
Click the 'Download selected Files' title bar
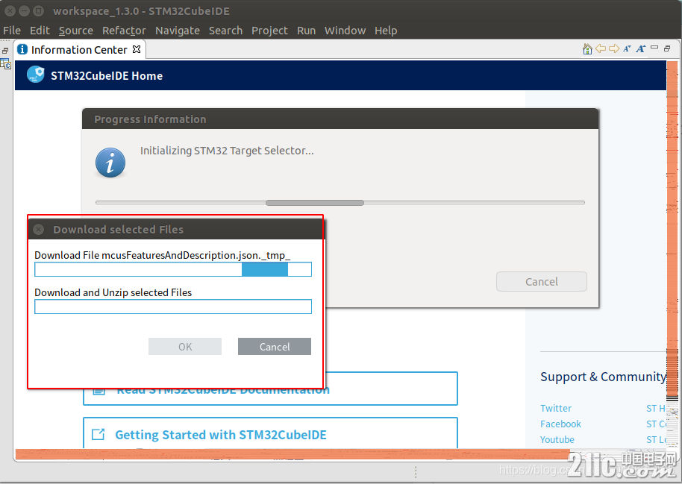176,229
